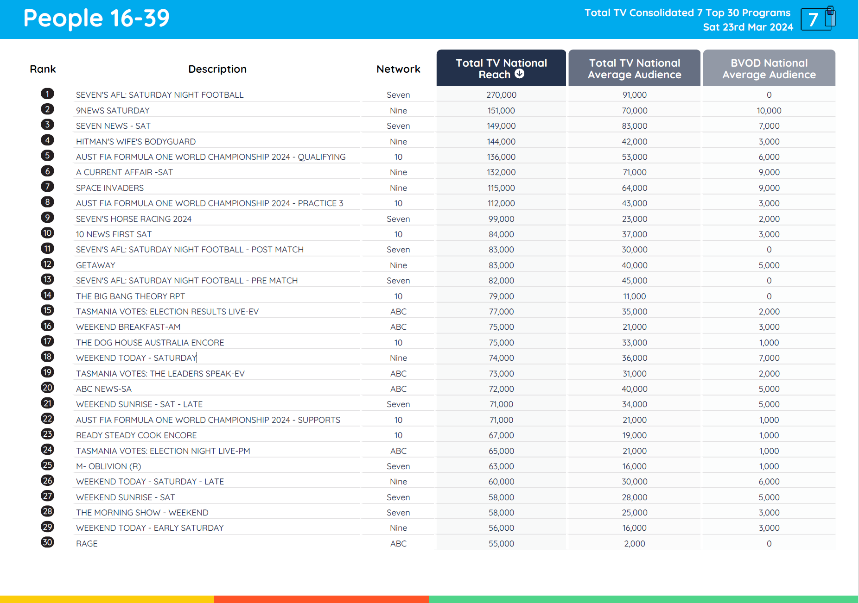Click the Sat 23rd Mar 2024 date

click(x=748, y=27)
